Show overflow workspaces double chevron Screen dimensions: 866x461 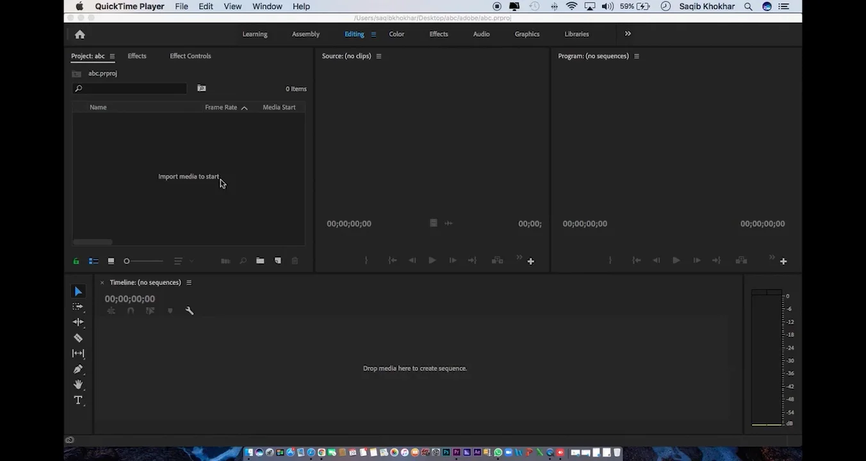click(628, 34)
